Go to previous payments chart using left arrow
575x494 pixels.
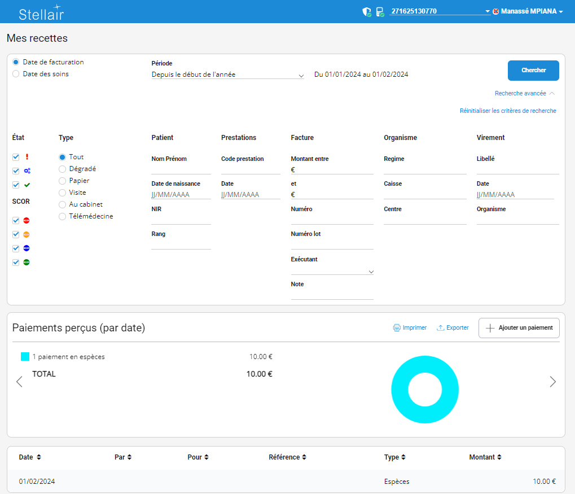[x=19, y=382]
